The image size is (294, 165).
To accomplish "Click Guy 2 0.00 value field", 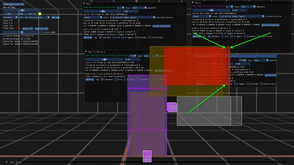I will pos(240,10).
